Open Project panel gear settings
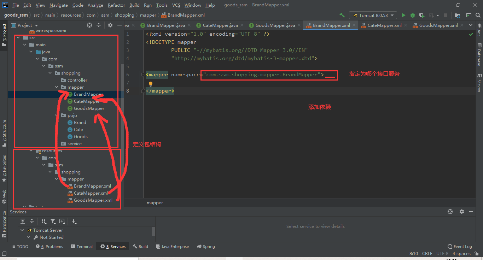The image size is (483, 260). (110, 25)
